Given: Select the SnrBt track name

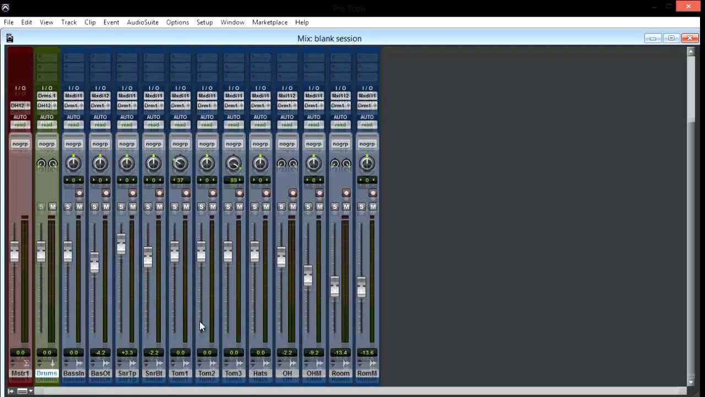Looking at the screenshot, I should pyautogui.click(x=154, y=373).
